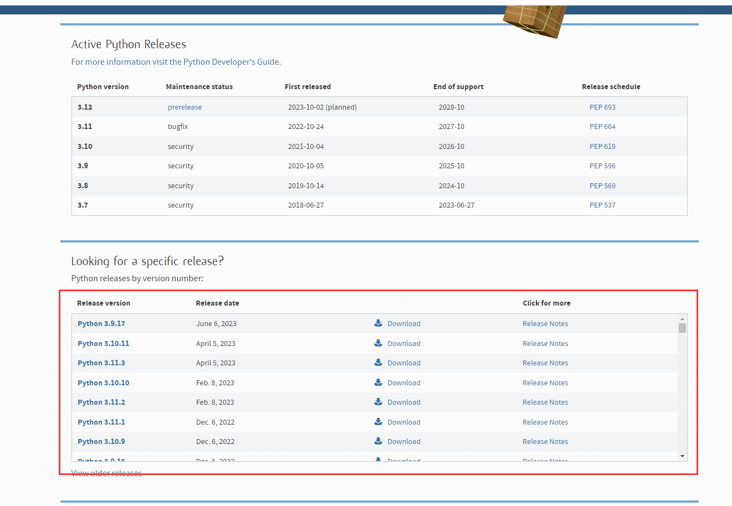Click the 2019-10-14 first released date
732x506 pixels.
pyautogui.click(x=306, y=185)
